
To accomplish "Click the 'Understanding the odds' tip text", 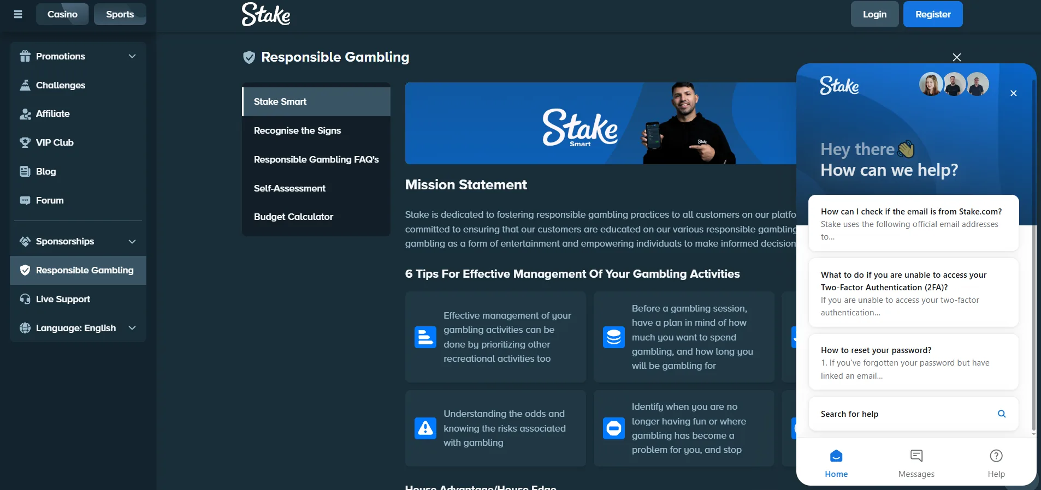I will coord(504,428).
